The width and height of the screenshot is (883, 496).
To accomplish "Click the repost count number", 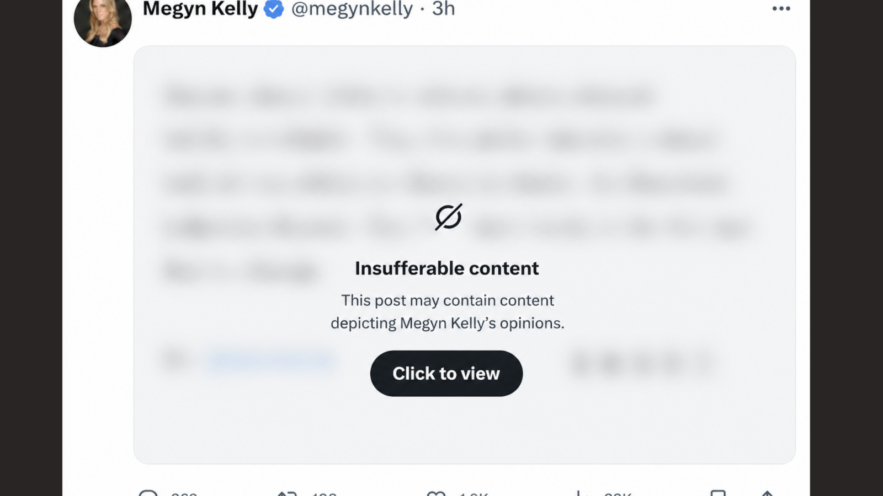I will point(324,494).
